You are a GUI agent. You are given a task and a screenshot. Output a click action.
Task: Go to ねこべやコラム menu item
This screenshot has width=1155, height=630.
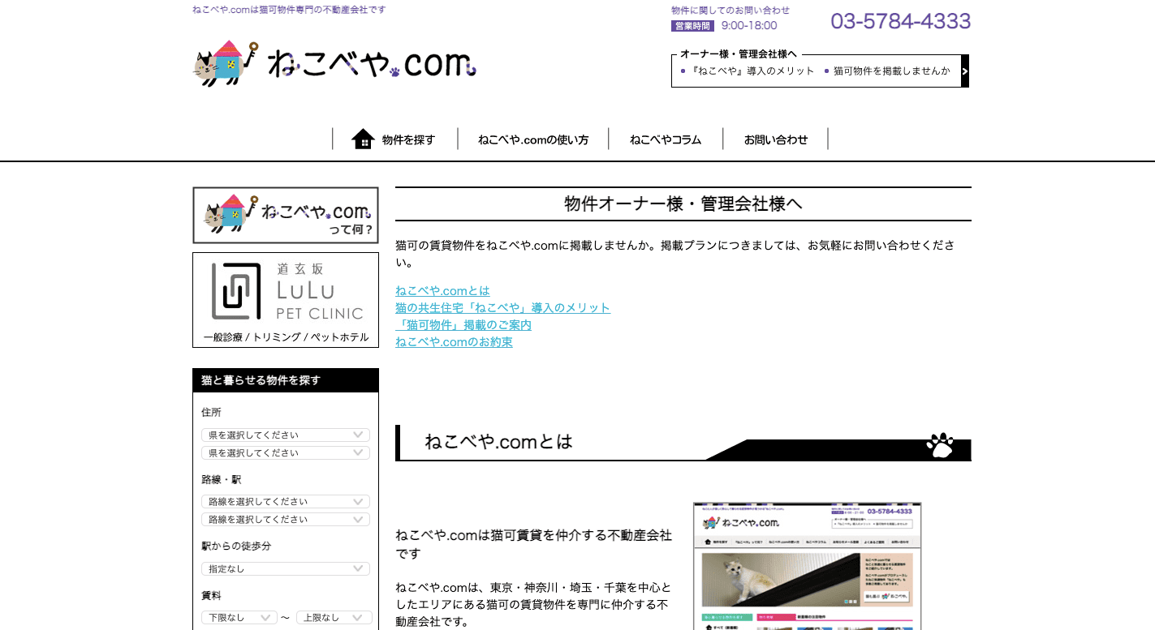666,139
